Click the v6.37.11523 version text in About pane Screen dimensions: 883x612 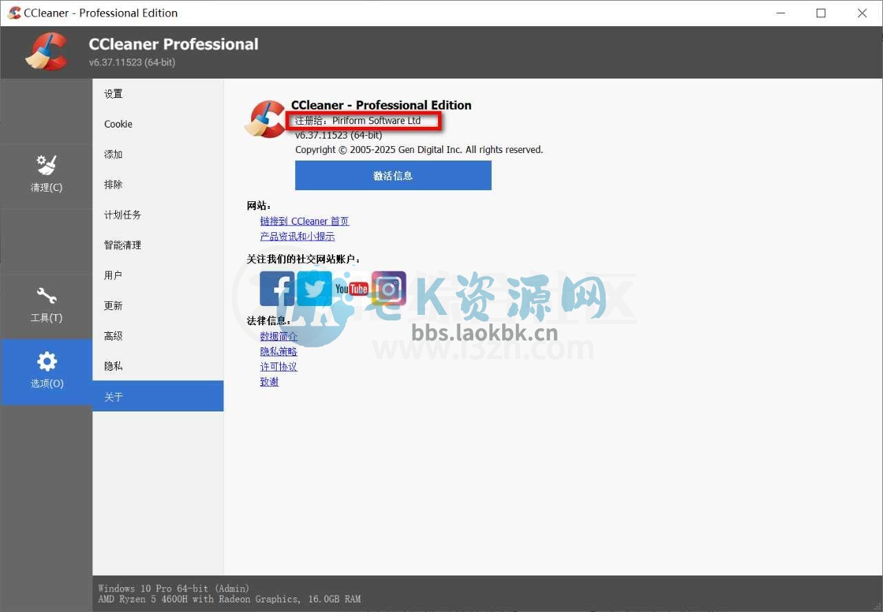tap(339, 135)
